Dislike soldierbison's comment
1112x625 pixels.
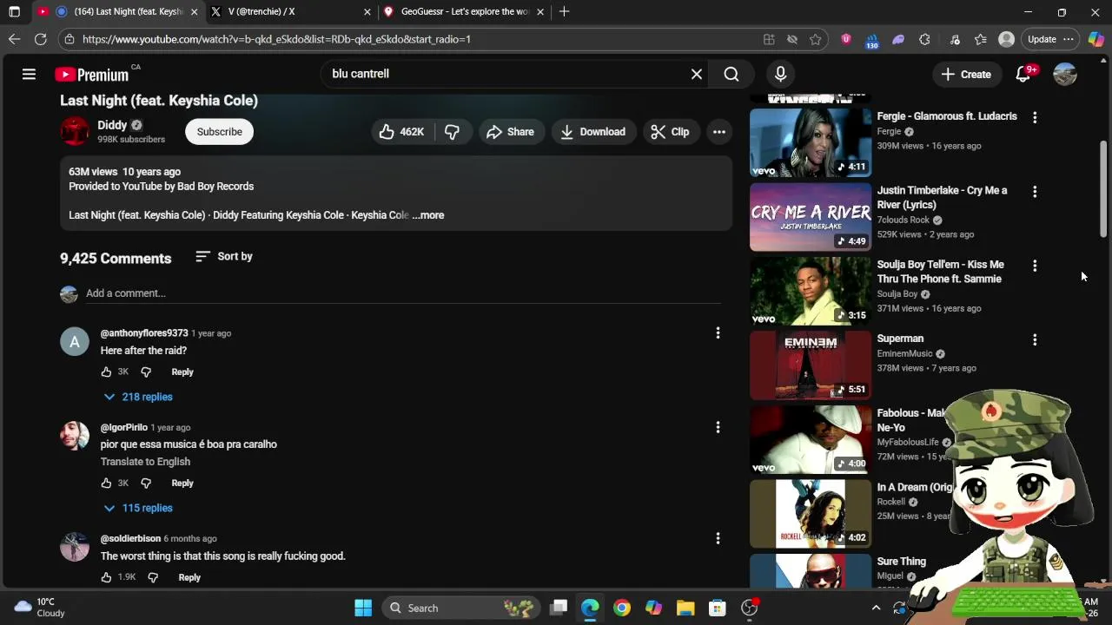pos(153,577)
